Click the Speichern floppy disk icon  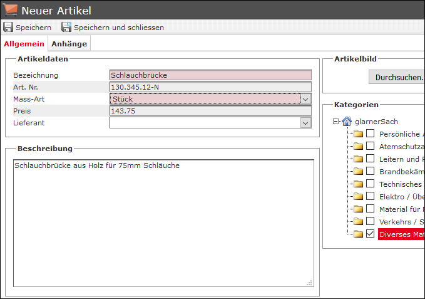click(8, 28)
